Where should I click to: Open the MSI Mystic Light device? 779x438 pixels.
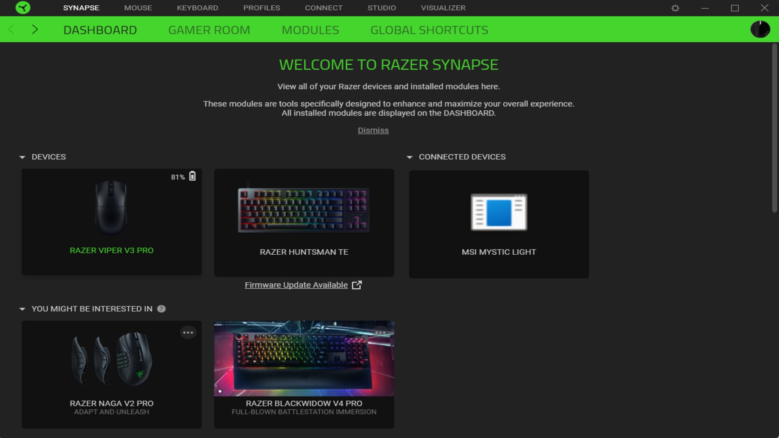coord(499,224)
